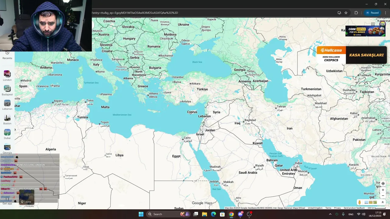Show hidden system tray icons chevron
The image size is (390, 219).
tap(330, 214)
